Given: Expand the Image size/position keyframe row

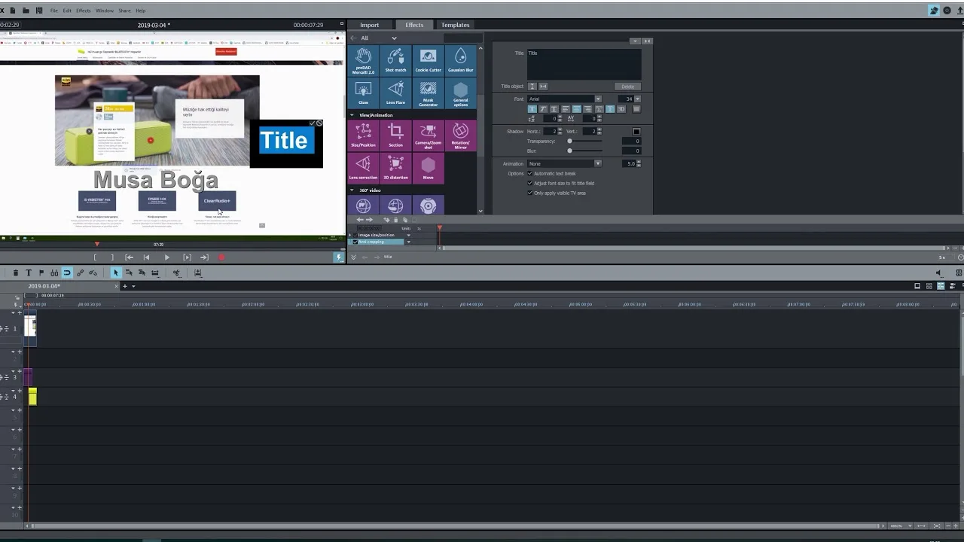Looking at the screenshot, I should click(x=350, y=235).
